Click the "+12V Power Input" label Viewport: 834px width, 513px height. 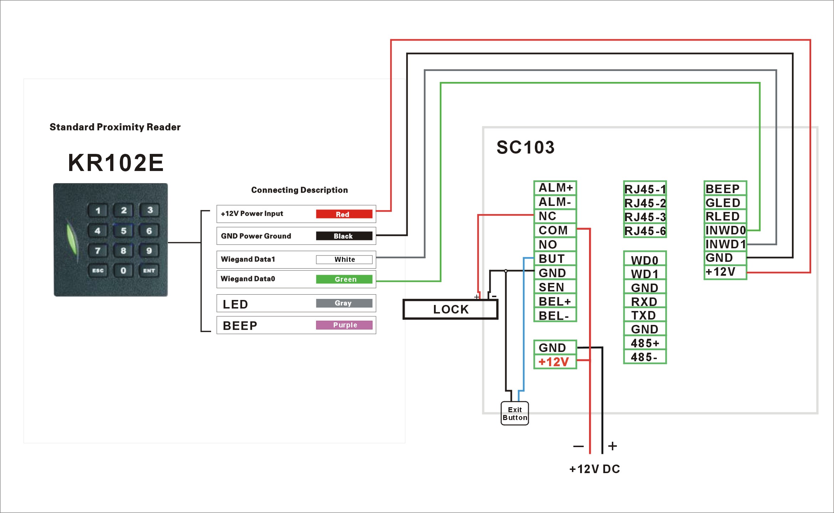click(x=252, y=213)
